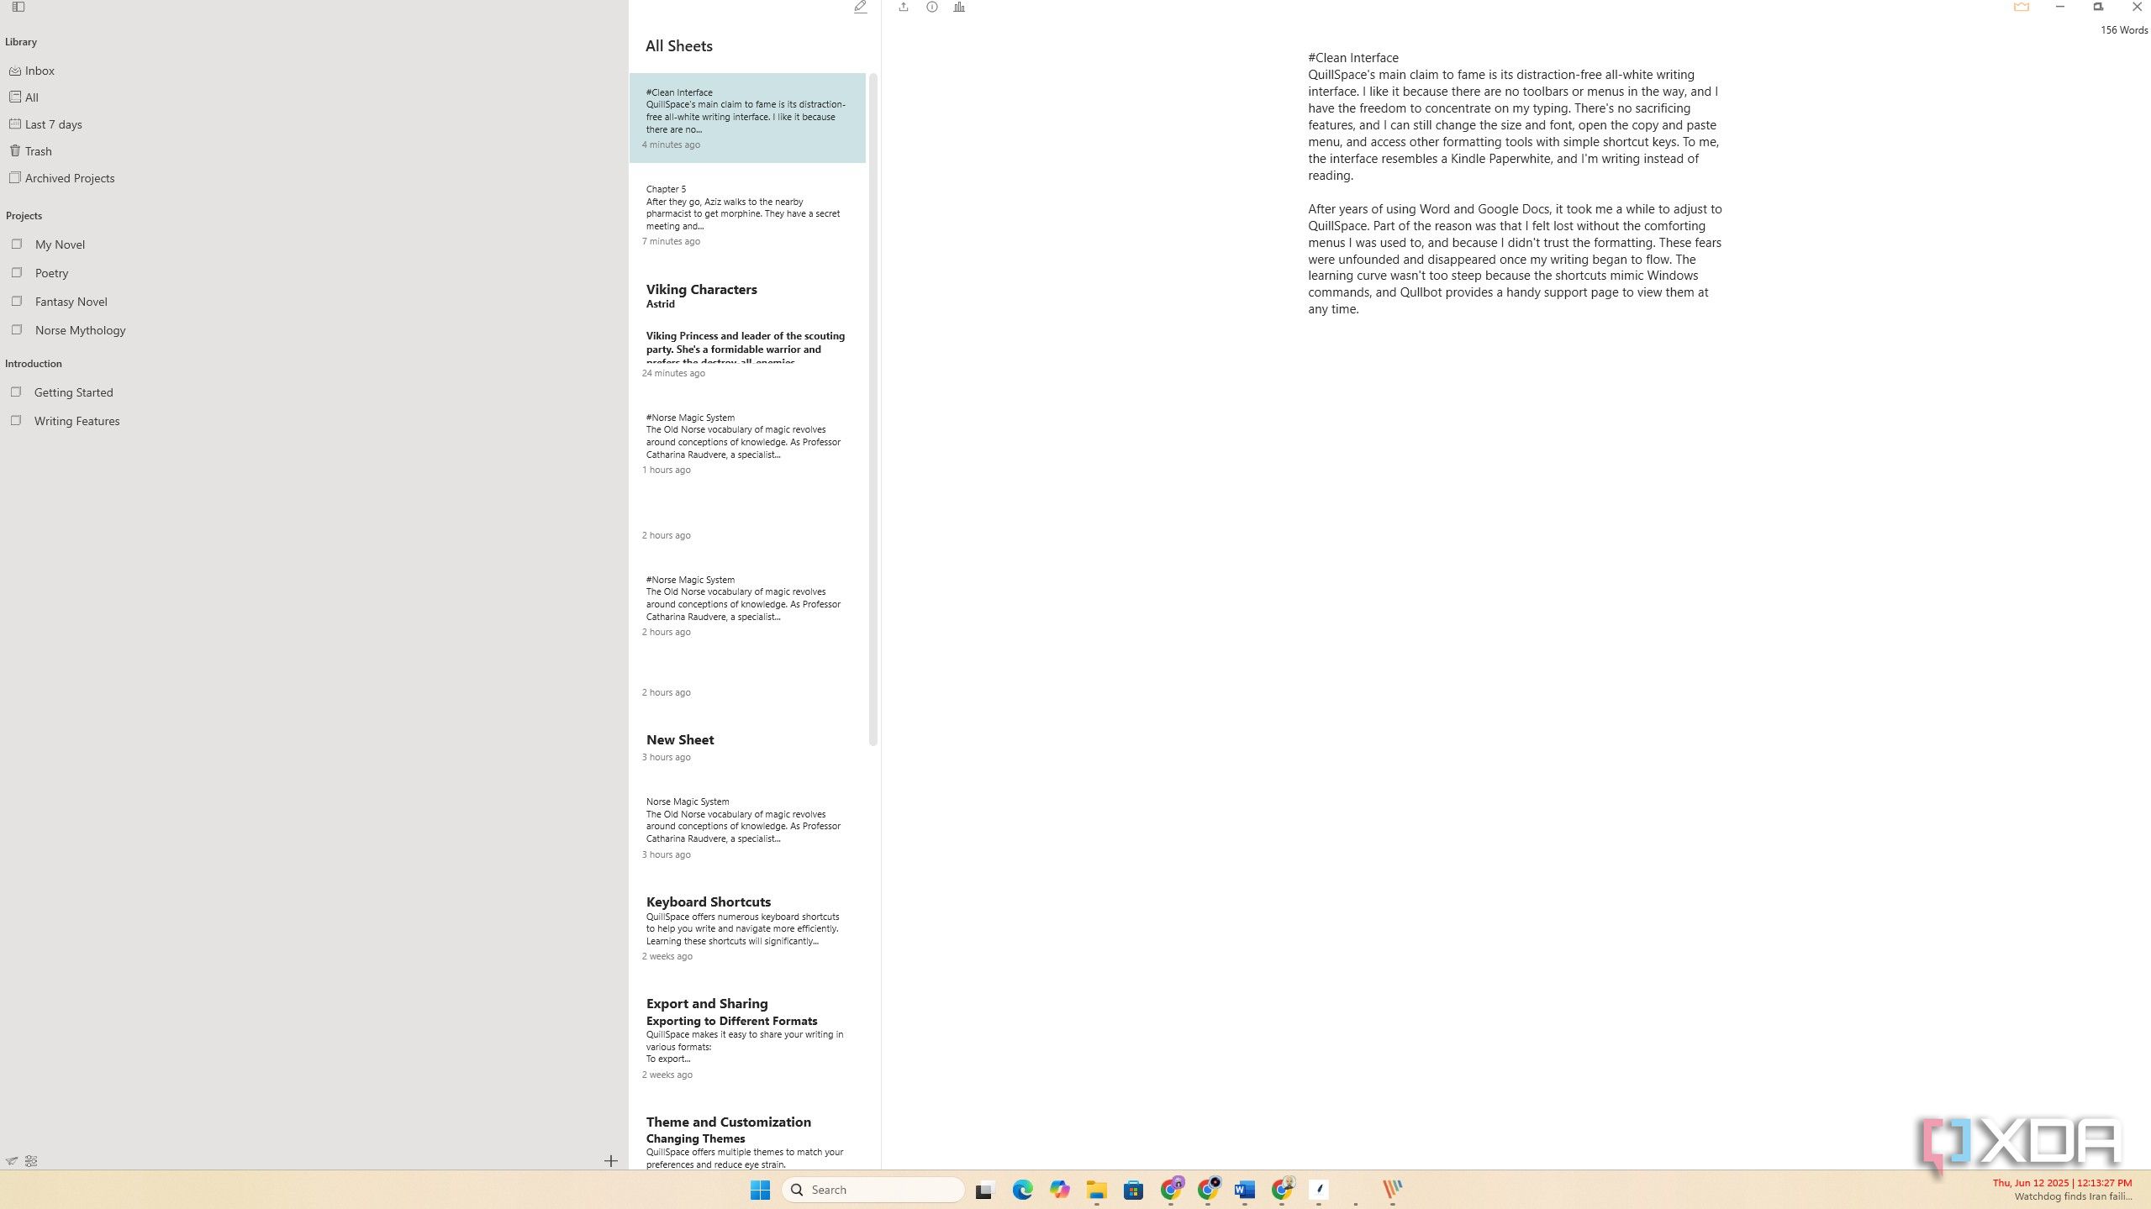Screen dimensions: 2151x1209
Task: Click the sheet list vertical scrollbar
Action: click(x=873, y=410)
